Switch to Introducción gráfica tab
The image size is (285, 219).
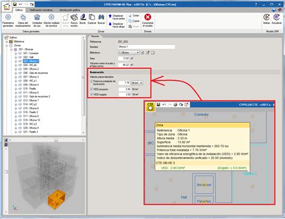(70, 10)
